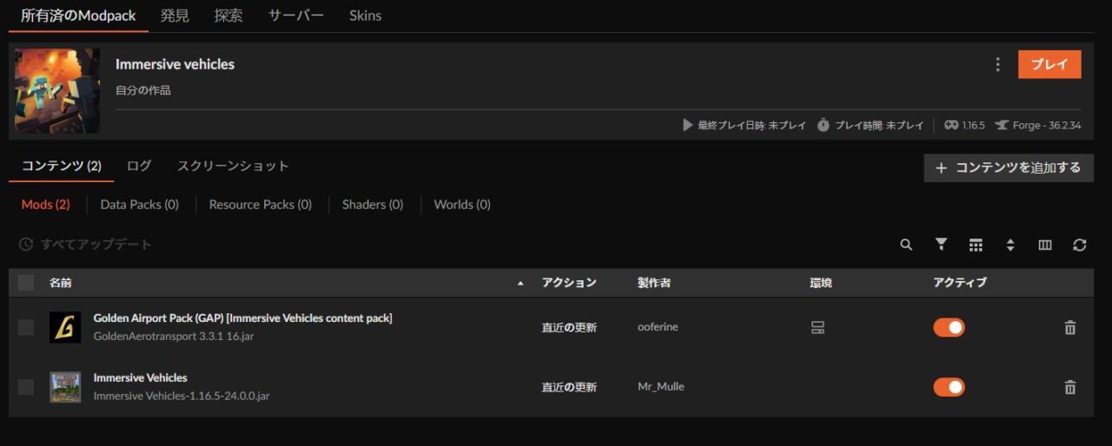Open the three-dot modpack options menu
Screen dimensions: 1112x446
(x=997, y=64)
